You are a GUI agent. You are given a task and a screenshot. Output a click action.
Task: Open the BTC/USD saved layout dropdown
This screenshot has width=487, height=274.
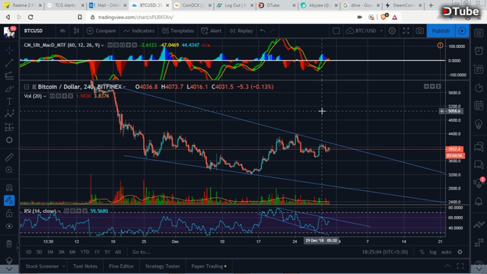click(364, 30)
